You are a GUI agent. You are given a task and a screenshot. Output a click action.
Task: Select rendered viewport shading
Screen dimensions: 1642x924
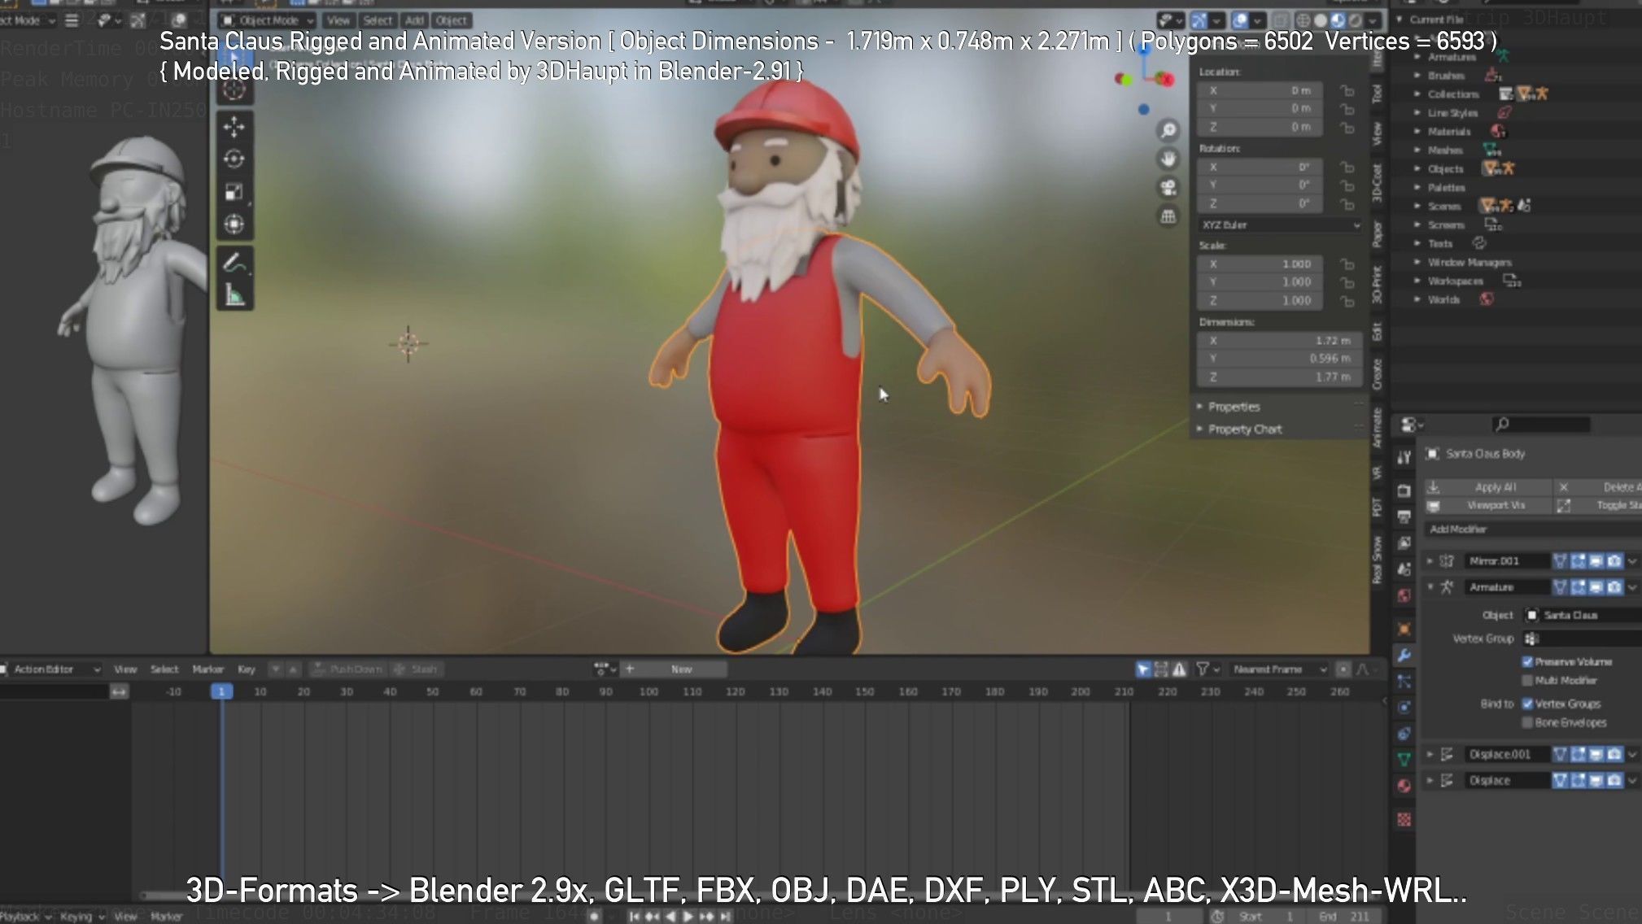(1355, 20)
